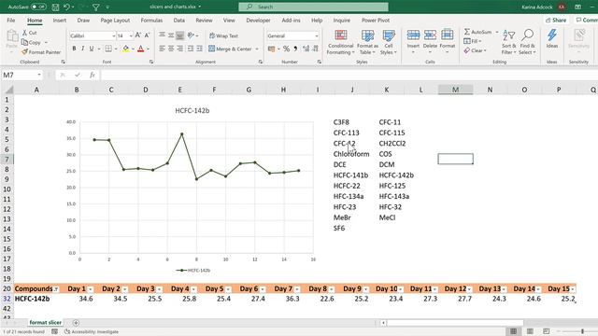Open the font size dropdown
Screen dimensions: 598x336
(x=131, y=35)
